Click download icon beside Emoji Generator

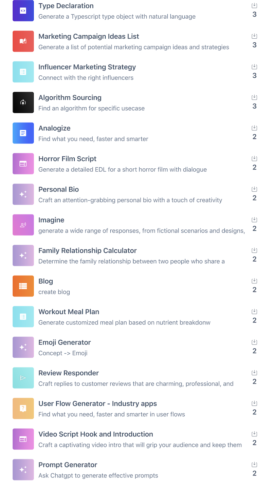click(254, 342)
